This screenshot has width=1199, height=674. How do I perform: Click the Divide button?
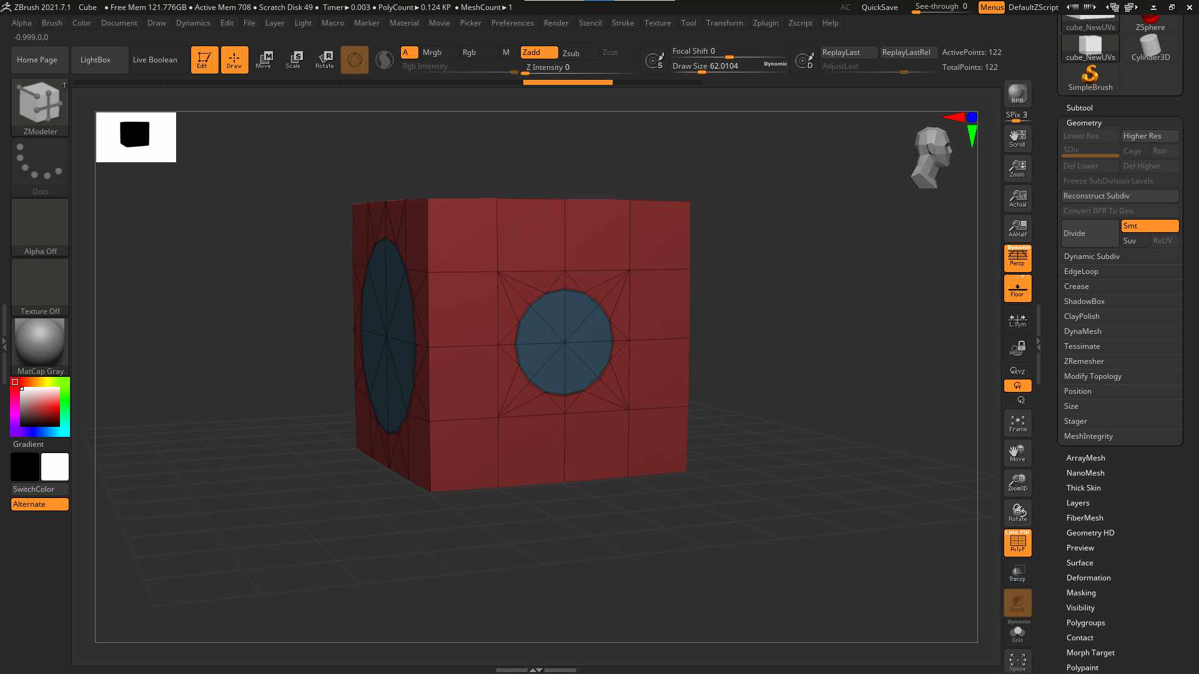click(1090, 233)
